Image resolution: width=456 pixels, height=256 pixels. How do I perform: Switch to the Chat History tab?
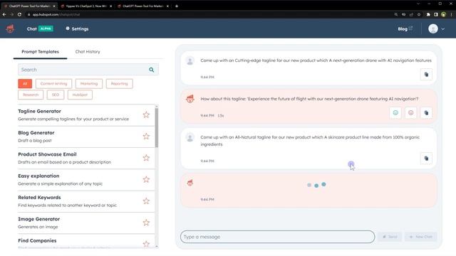pyautogui.click(x=88, y=52)
